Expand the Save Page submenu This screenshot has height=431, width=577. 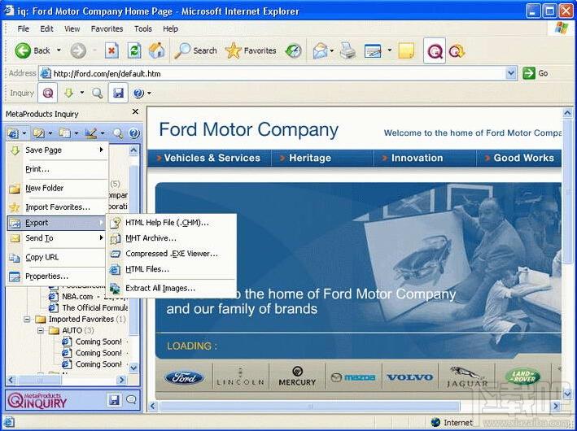pyautogui.click(x=58, y=150)
